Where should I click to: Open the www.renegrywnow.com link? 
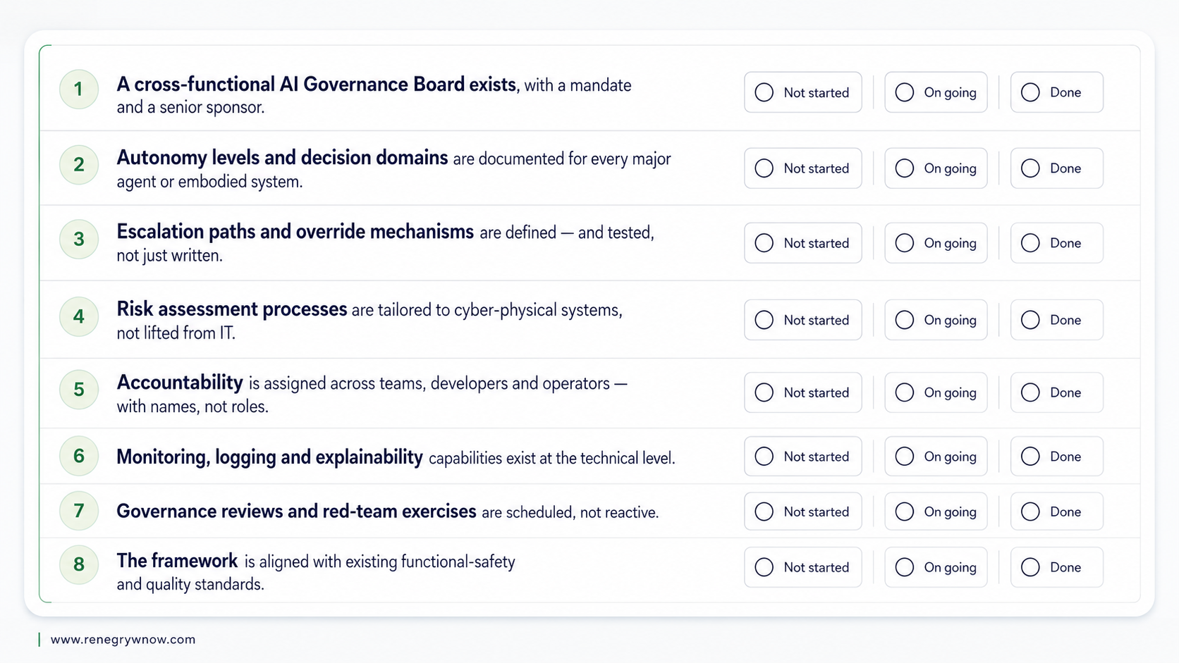pyautogui.click(x=123, y=640)
